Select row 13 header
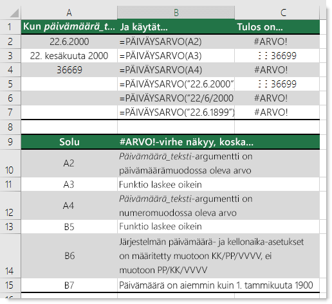Image resolution: width=332 pixels, height=304 pixels. (x=10, y=227)
